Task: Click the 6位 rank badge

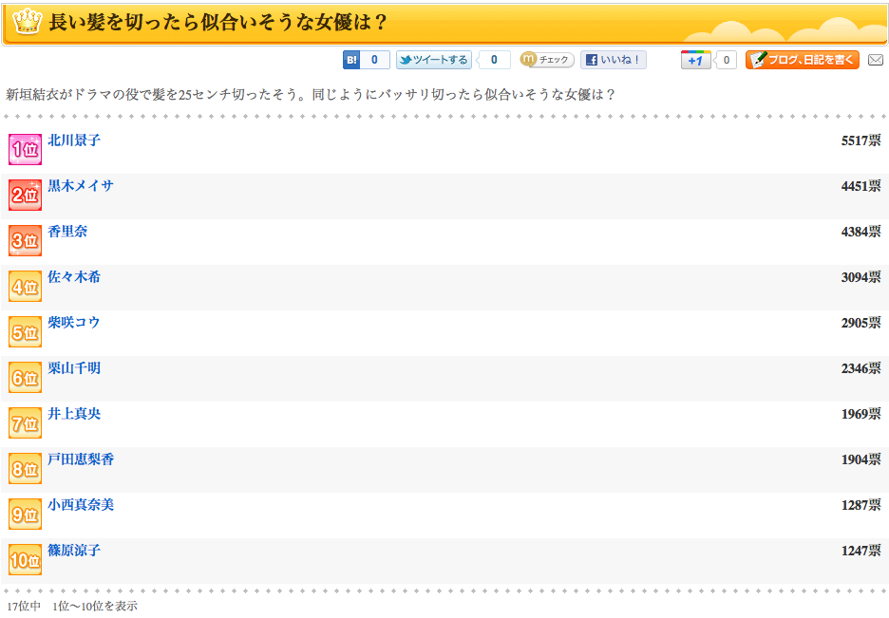Action: click(25, 377)
